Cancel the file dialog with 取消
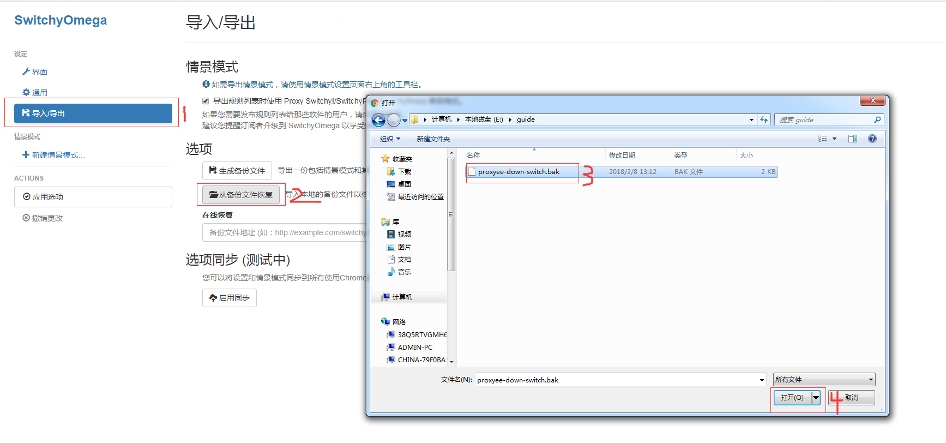The height and width of the screenshot is (443, 946). 852,398
